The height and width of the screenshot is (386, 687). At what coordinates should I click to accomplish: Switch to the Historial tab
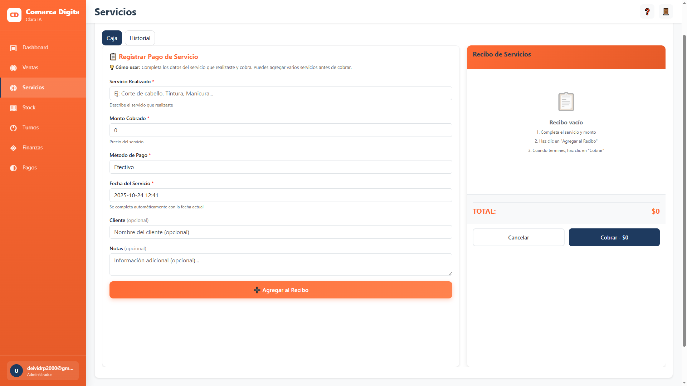[x=140, y=38]
